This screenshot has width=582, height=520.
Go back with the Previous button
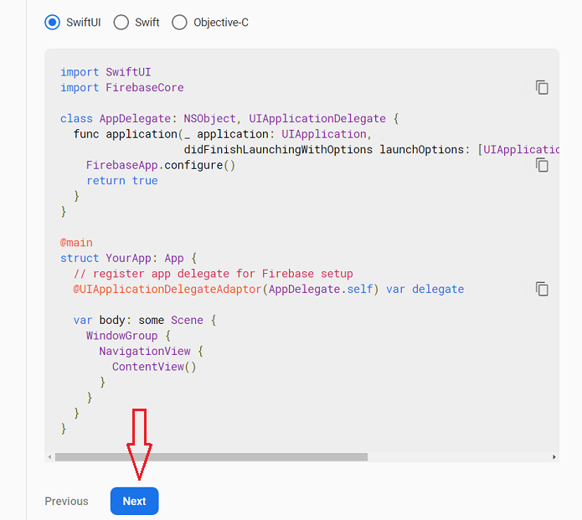66,501
